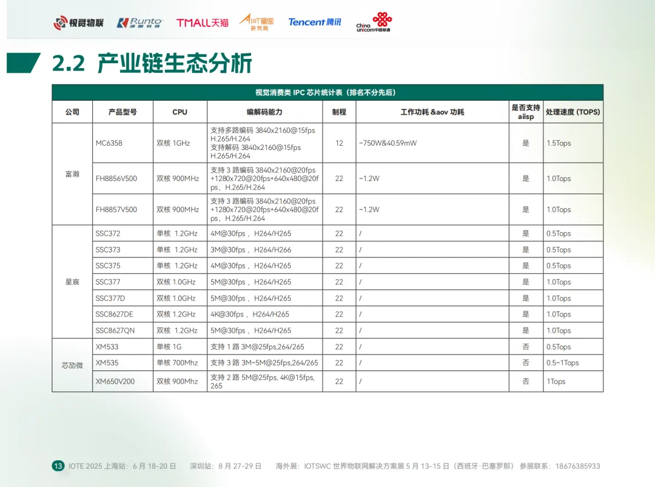The height and width of the screenshot is (487, 655).
Task: Click the CPU column header
Action: pos(180,112)
